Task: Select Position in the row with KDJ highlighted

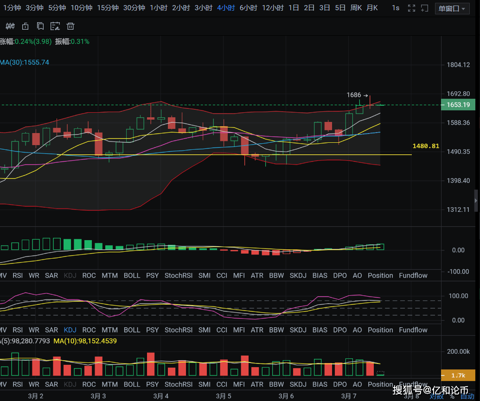Action: 380,330
